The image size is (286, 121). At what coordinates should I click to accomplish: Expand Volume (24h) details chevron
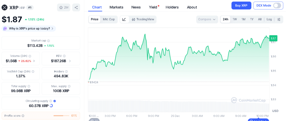34,61
